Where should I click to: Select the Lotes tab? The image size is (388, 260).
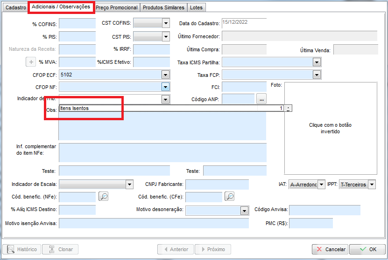click(197, 8)
